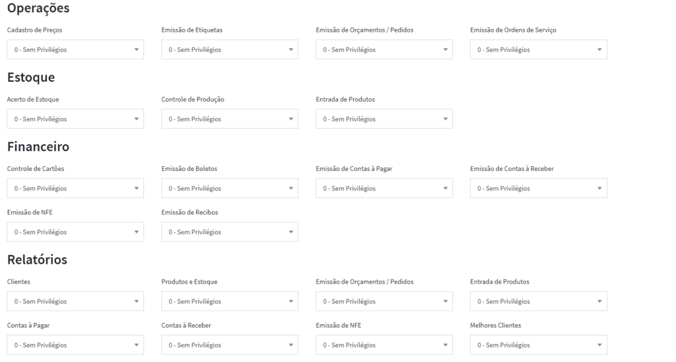Choose privilege for Emissão de Contas à Receber
Image resolution: width=676 pixels, height=362 pixels.
(x=539, y=189)
